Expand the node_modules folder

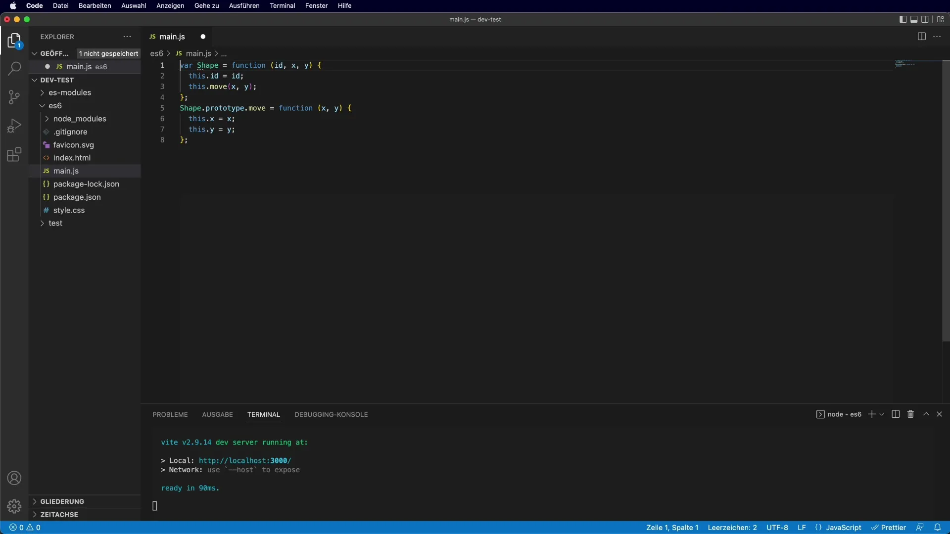(x=85, y=119)
